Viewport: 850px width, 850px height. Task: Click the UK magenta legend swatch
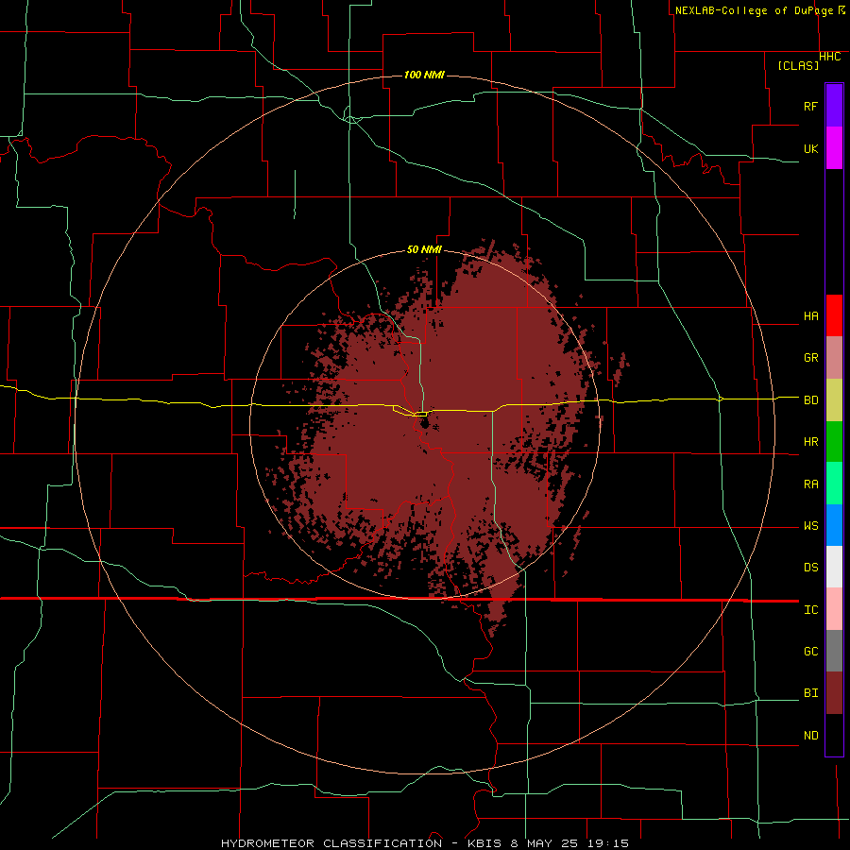(834, 148)
